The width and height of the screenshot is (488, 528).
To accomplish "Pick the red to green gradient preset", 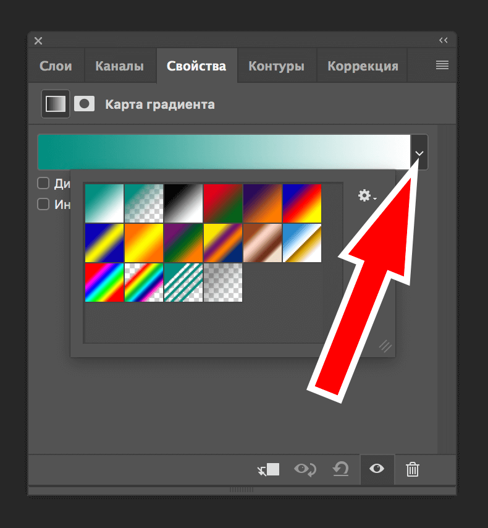I will point(223,203).
